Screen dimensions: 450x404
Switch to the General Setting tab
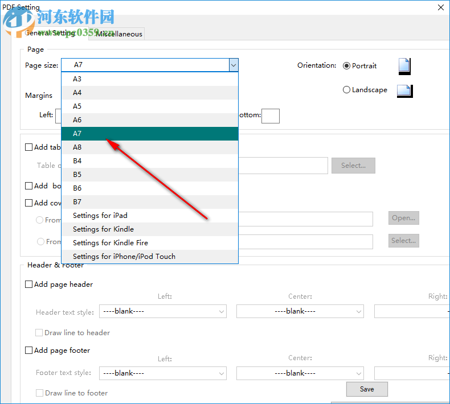50,33
